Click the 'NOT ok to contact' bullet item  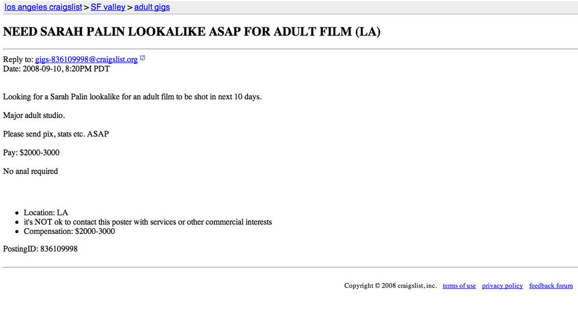[147, 222]
